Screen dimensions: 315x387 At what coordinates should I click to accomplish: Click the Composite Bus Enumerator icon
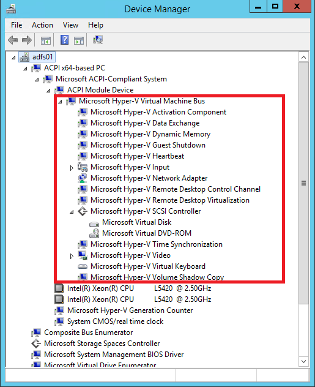point(36,333)
